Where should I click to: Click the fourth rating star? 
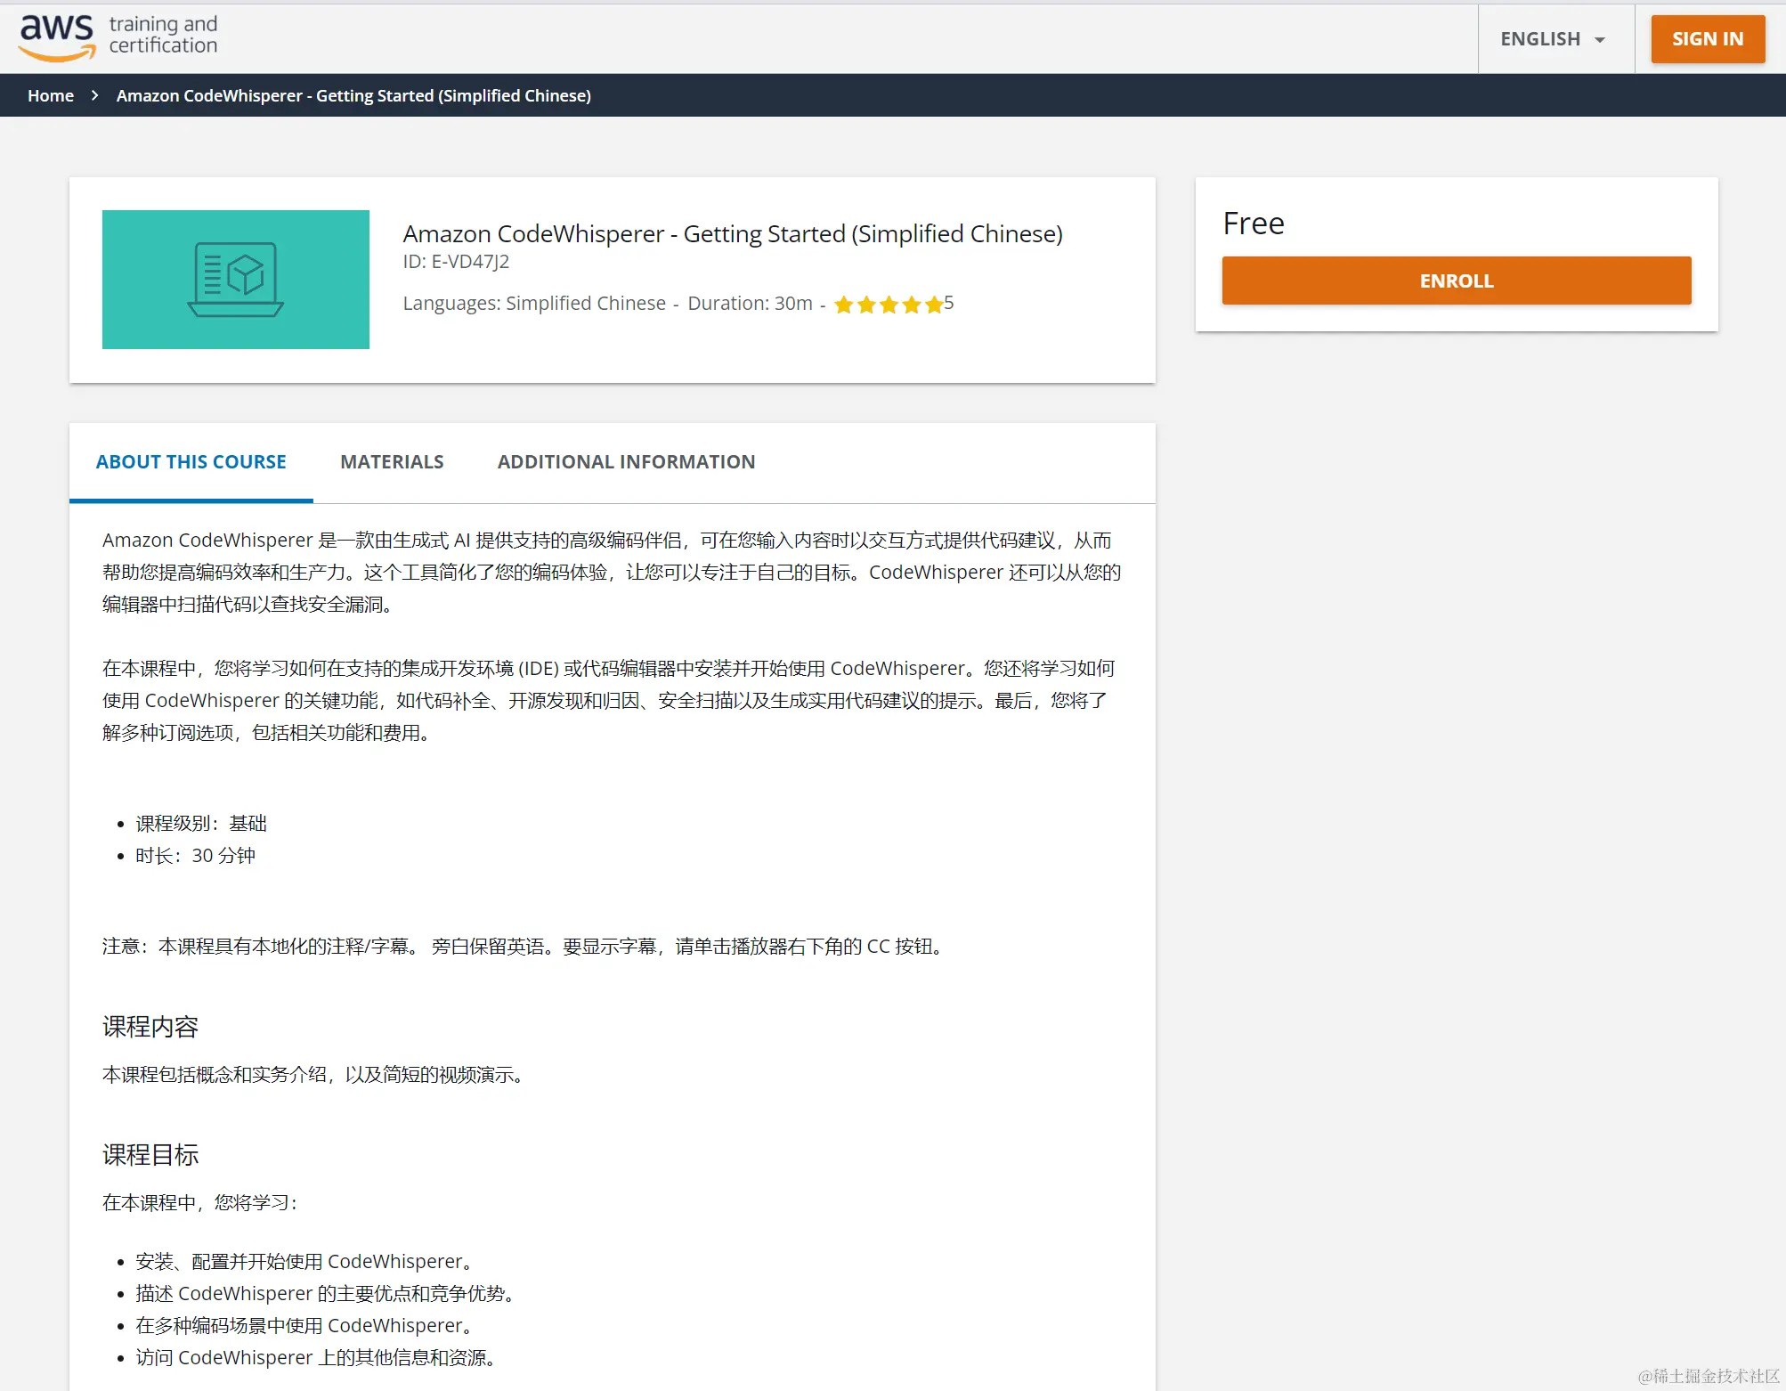tap(911, 305)
